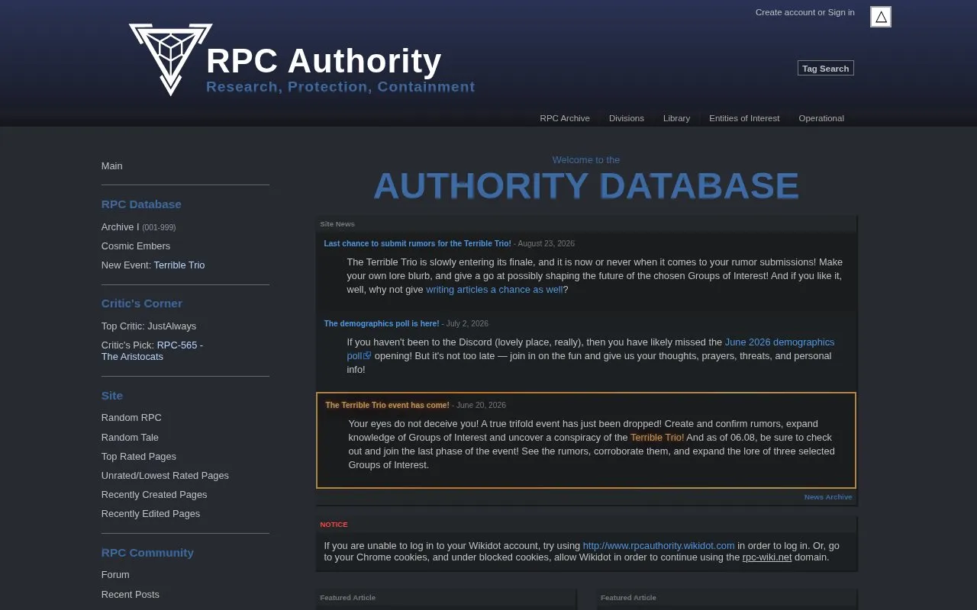Click the Create account link
The width and height of the screenshot is (977, 610).
785,12
